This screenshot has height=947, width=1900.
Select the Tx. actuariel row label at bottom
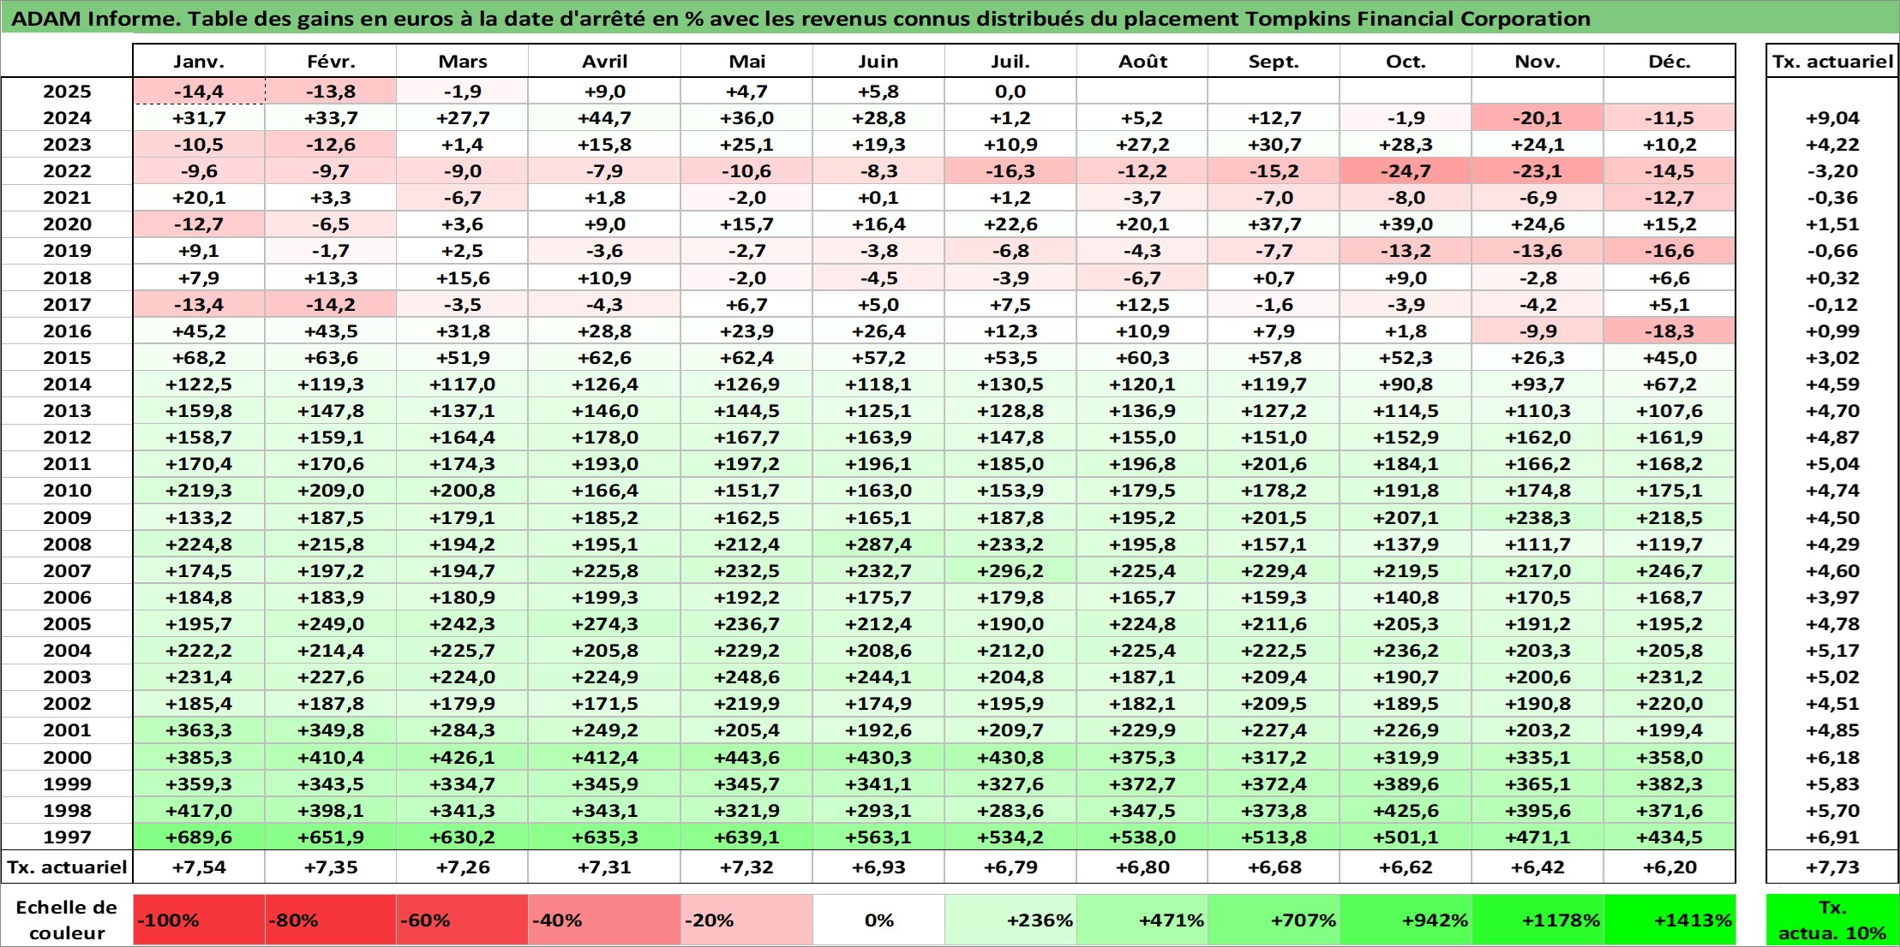pos(67,867)
